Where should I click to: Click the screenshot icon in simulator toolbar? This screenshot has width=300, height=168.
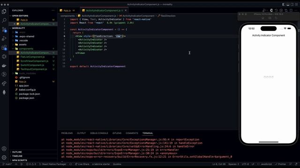click(x=270, y=18)
